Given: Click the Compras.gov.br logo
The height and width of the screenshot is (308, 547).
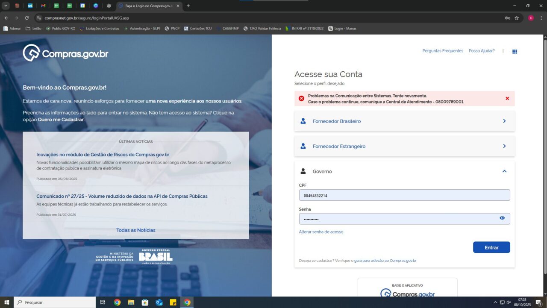Looking at the screenshot, I should point(65,53).
